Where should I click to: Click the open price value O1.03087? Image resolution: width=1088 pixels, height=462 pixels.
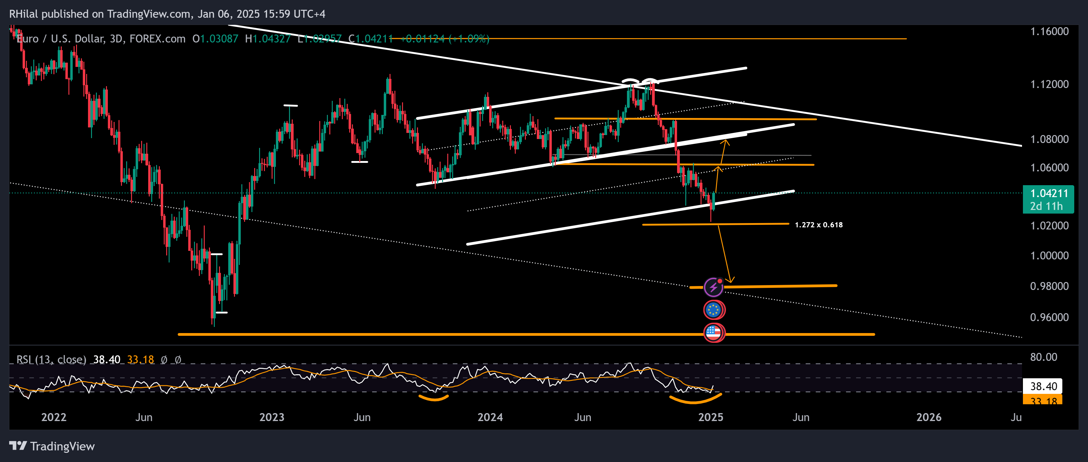[215, 39]
